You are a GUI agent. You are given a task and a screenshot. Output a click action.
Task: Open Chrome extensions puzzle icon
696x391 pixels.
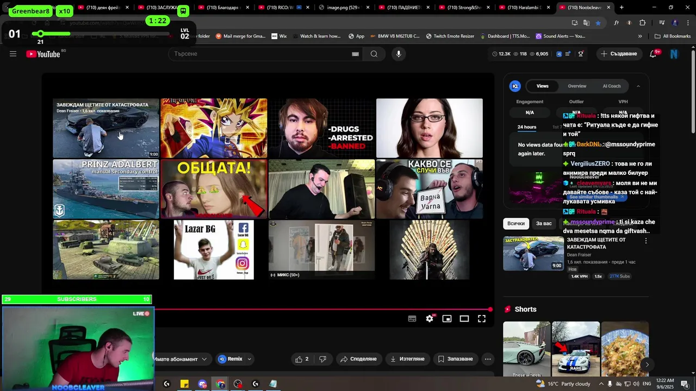tap(643, 23)
